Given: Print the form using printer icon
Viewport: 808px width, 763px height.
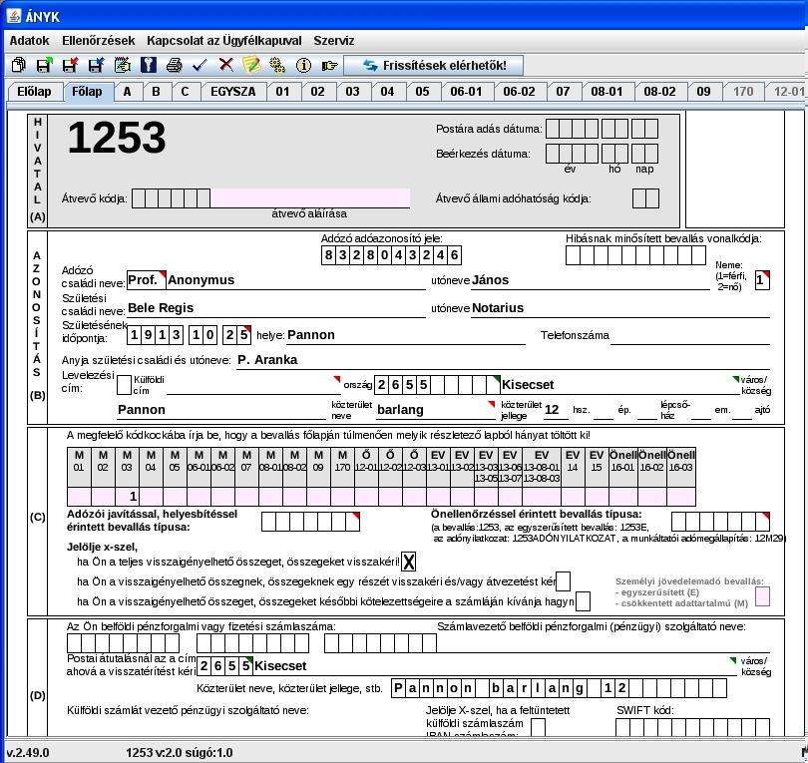Looking at the screenshot, I should [175, 65].
